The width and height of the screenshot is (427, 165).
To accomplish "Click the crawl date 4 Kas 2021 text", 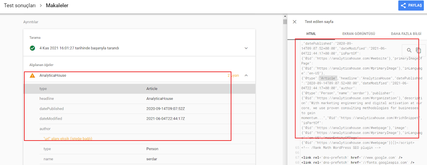I will click(x=79, y=48).
